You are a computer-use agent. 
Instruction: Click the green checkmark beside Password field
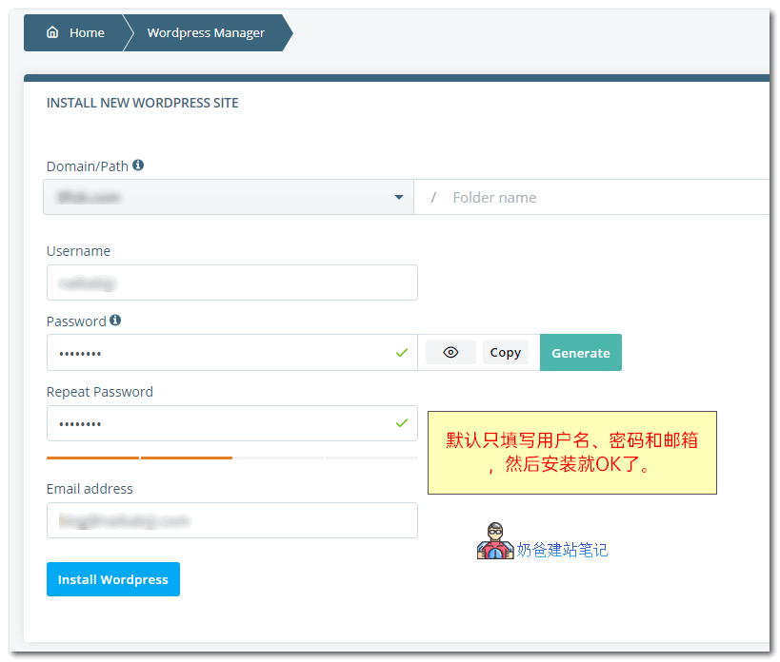click(x=402, y=352)
